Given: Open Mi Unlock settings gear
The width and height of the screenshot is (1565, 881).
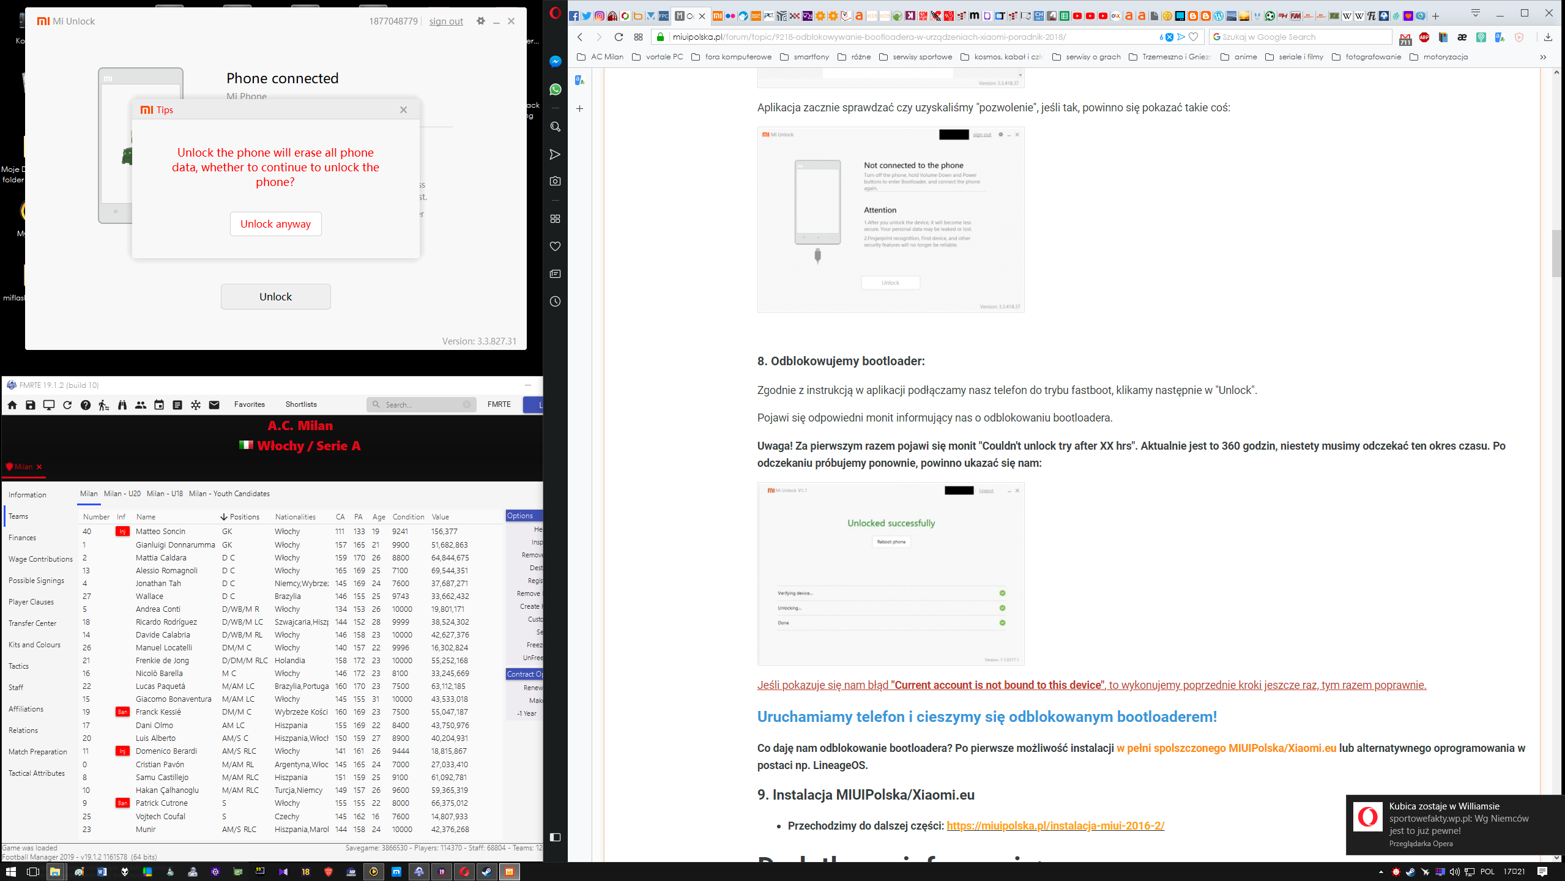Looking at the screenshot, I should click(x=481, y=21).
